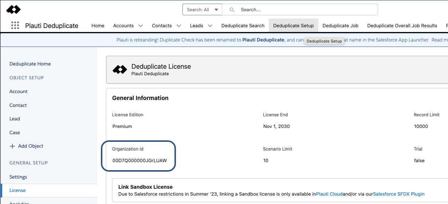Expand the Accounts tab chevron

[x=141, y=26]
